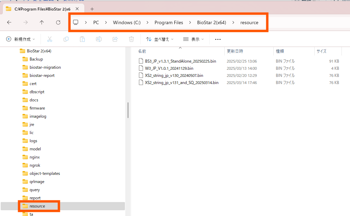Click the Backup folder icon in tree
The height and width of the screenshot is (216, 350).
point(25,59)
